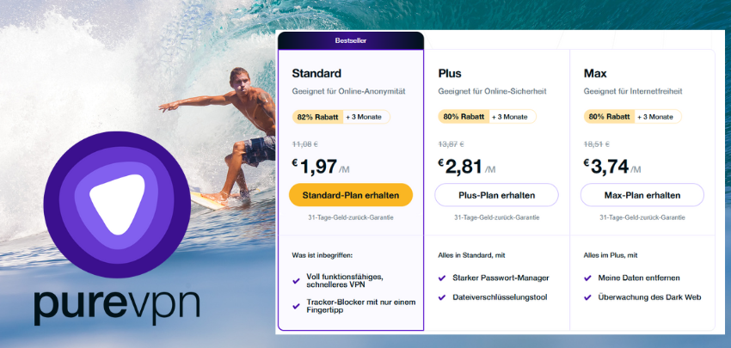The height and width of the screenshot is (348, 731).
Task: Click the 82% Rabatt badge
Action: 317,117
